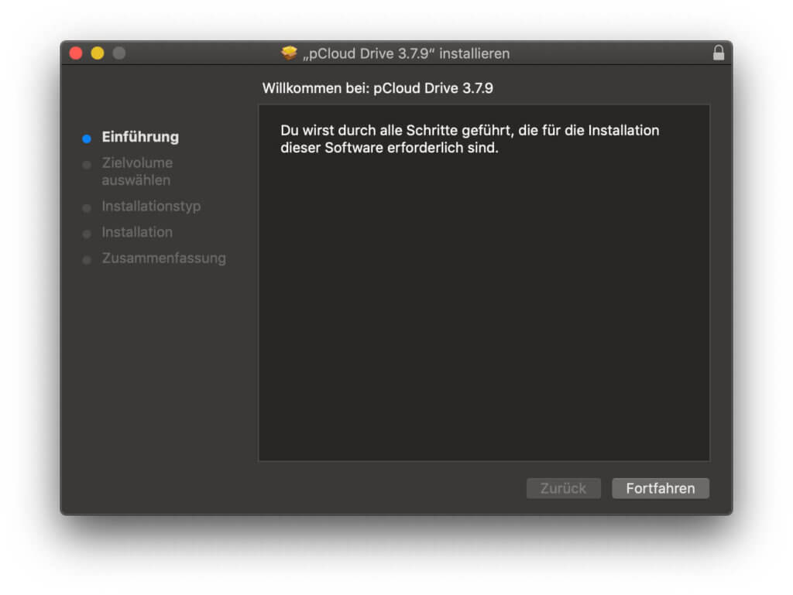Click the blue bullet beside Einführung

coord(87,139)
